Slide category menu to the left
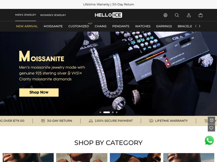This screenshot has width=217, height=162. coord(196,26)
